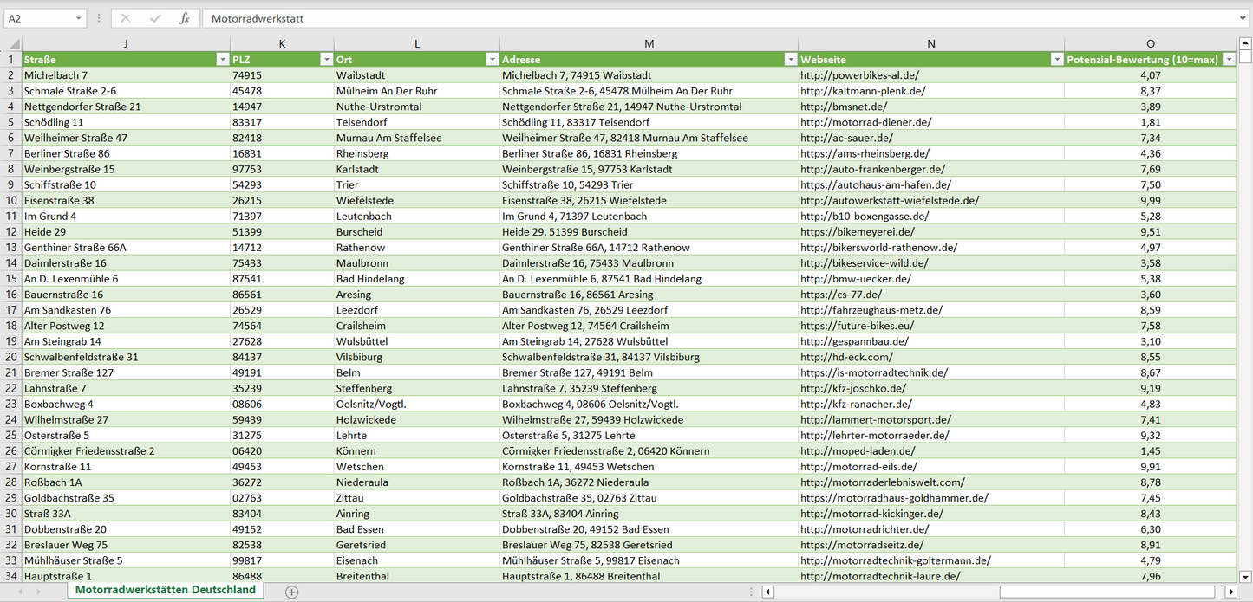
Task: Select the Motorradwerkstätten Deutschland sheet tab
Action: pos(166,590)
